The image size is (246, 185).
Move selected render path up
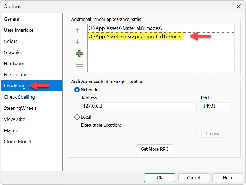pyautogui.click(x=79, y=30)
